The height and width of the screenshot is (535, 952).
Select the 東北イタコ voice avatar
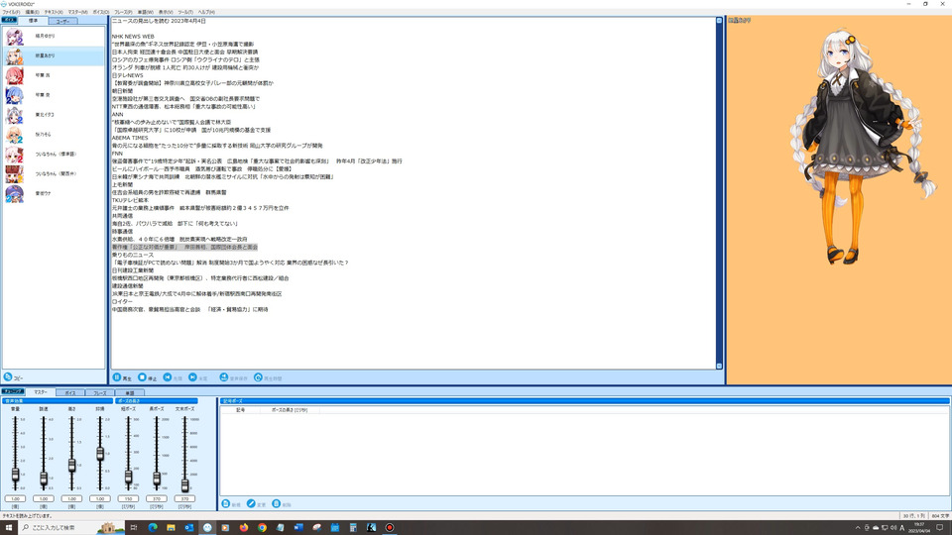15,115
